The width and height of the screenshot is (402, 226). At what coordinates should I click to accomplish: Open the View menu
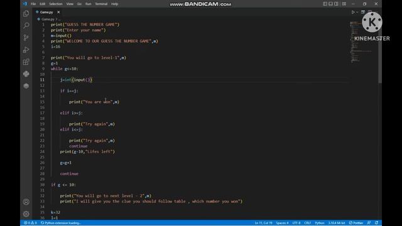(70, 4)
